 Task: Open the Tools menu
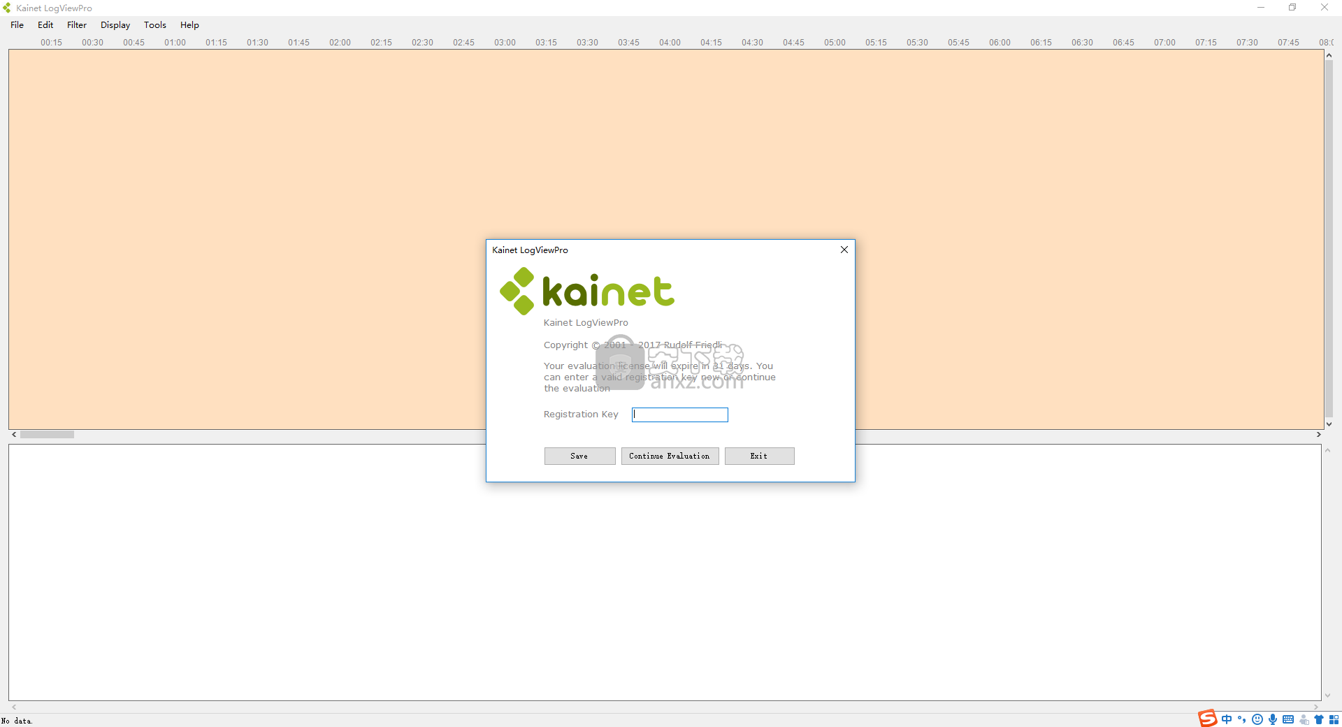(155, 24)
